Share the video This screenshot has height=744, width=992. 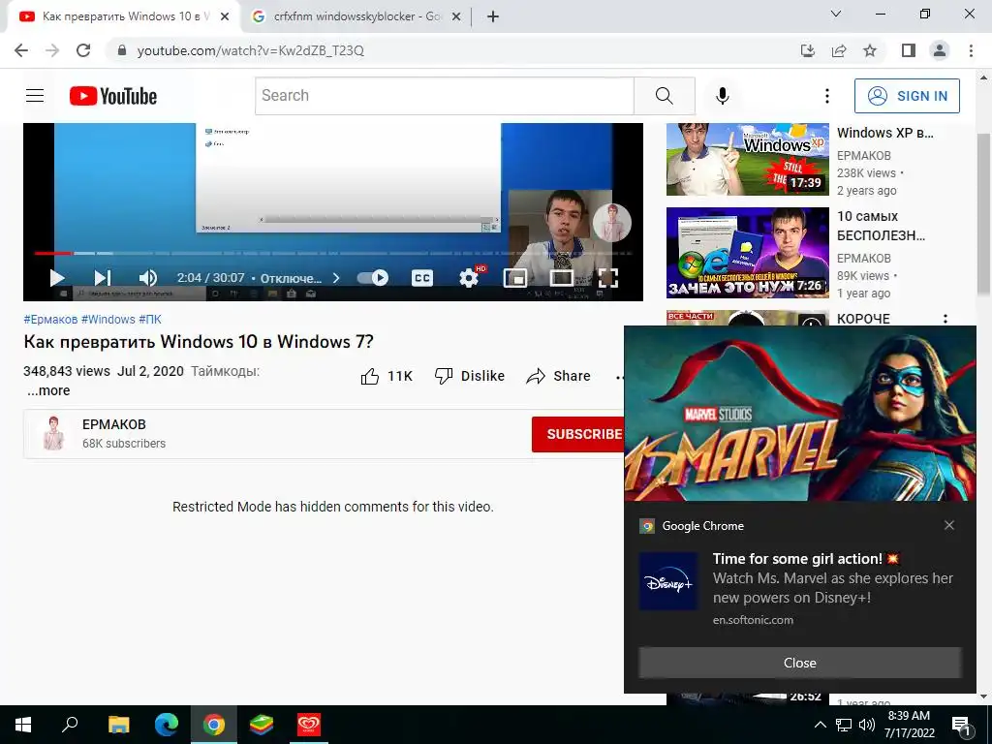[x=558, y=376]
